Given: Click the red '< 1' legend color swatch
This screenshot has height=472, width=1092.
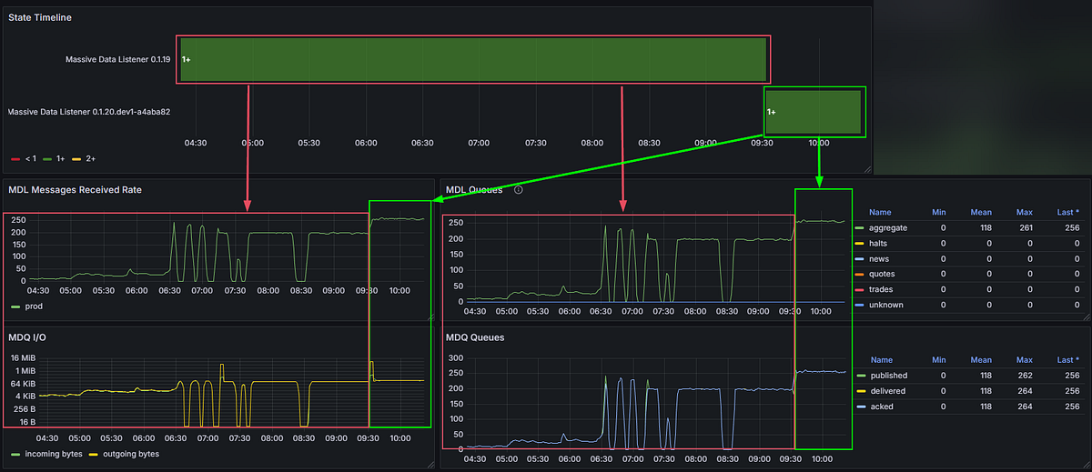Looking at the screenshot, I should click(x=15, y=159).
